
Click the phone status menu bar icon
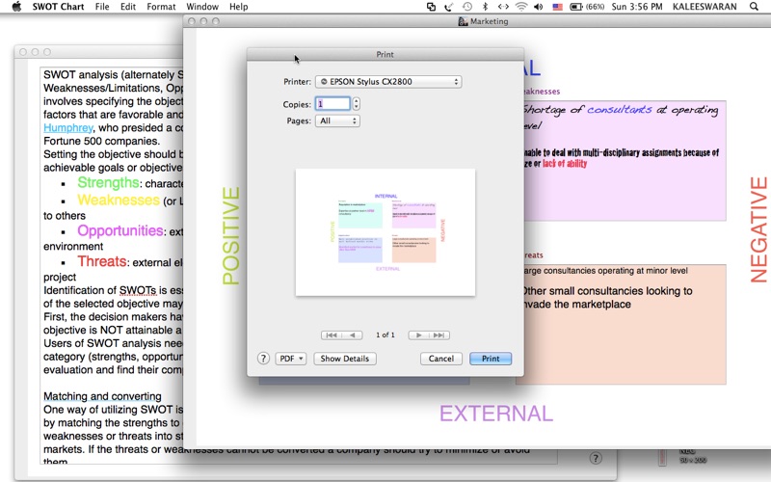tap(449, 7)
